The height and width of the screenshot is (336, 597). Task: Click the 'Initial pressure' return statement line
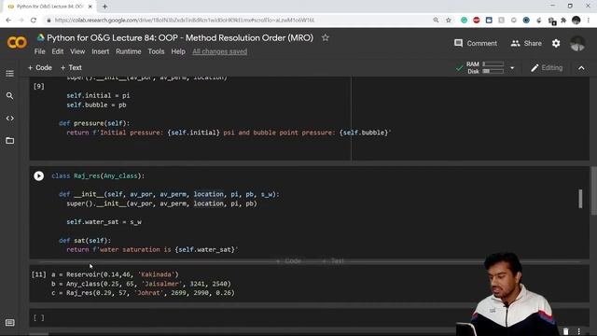point(229,133)
